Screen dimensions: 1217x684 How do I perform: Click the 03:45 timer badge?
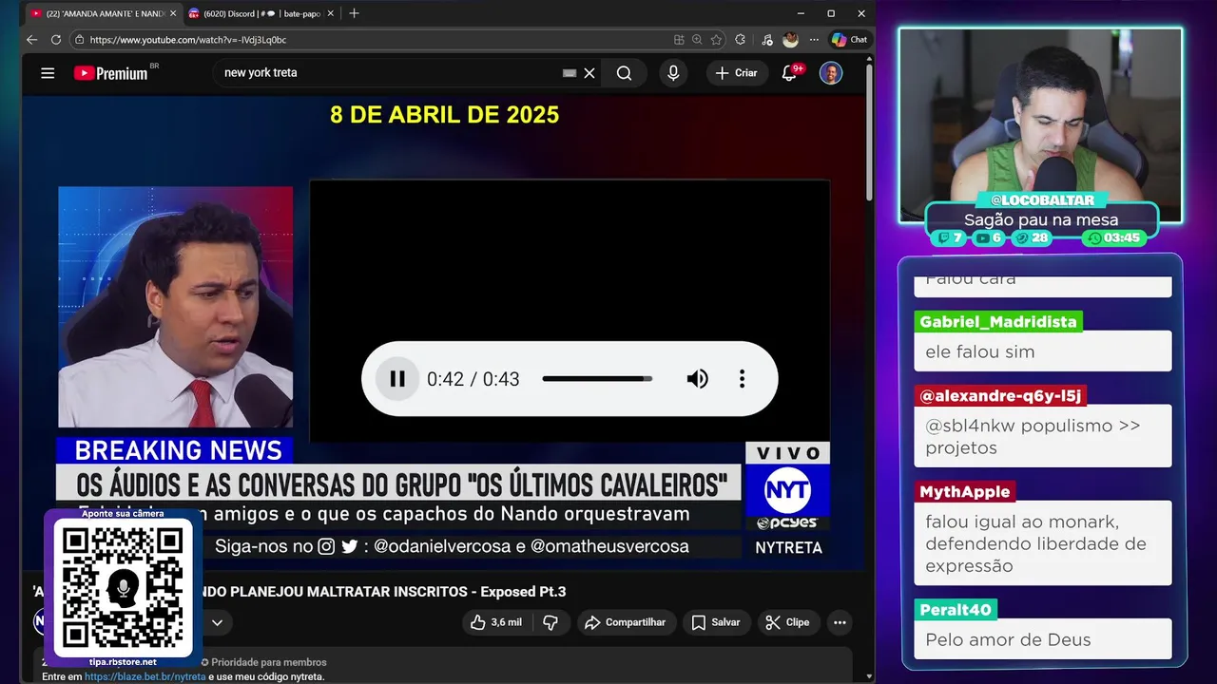1114,238
